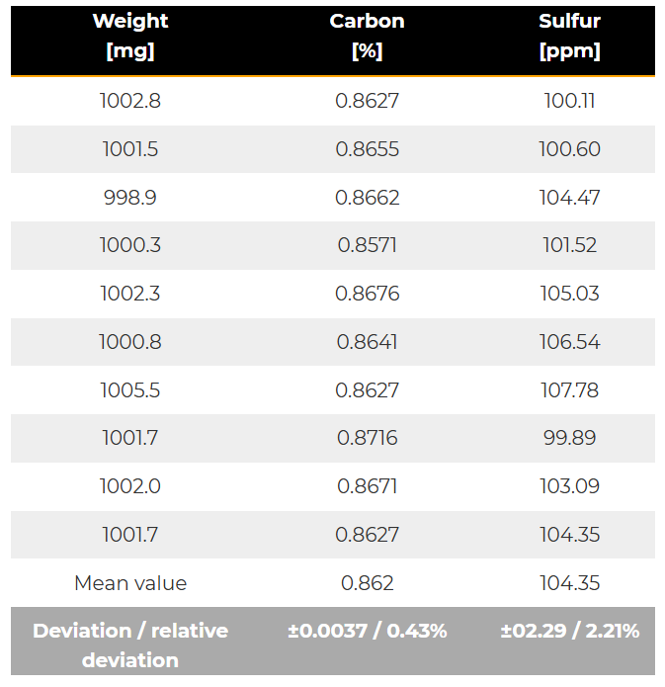Image resolution: width=665 pixels, height=687 pixels.
Task: Click the Weight [mg] column header
Action: click(130, 36)
